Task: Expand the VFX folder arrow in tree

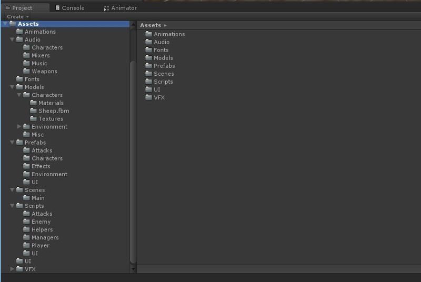Action: point(12,269)
